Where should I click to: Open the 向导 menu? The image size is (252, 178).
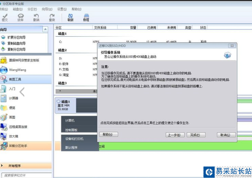(47, 9)
